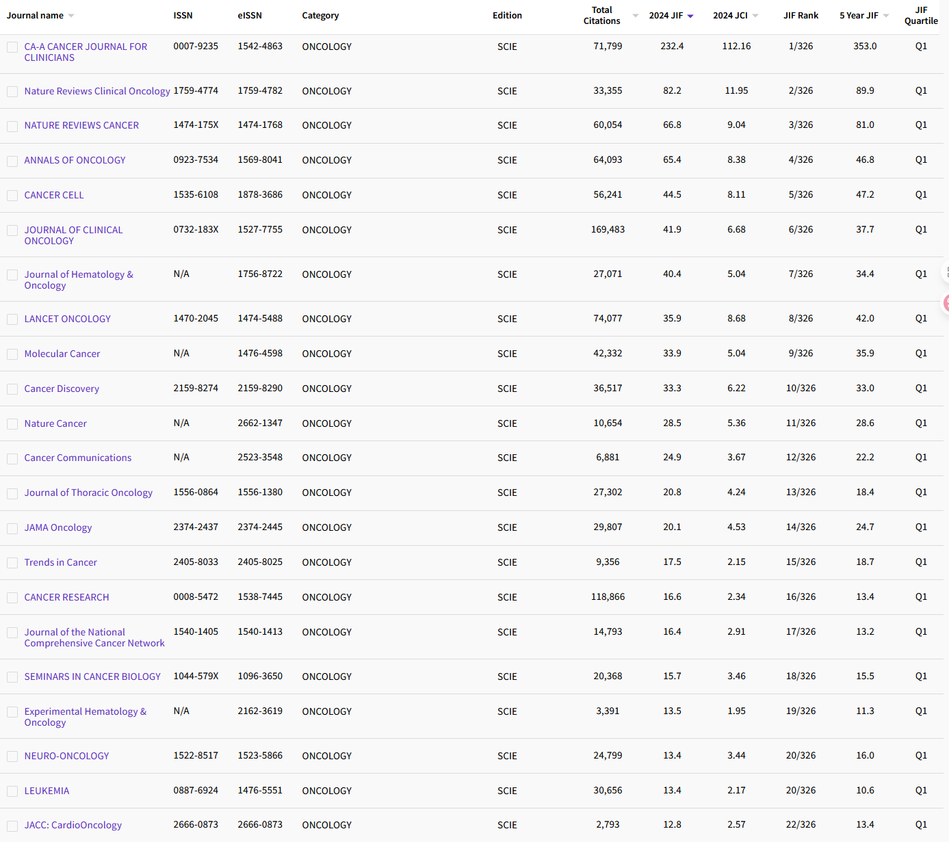Click the 22/326 rank cell
The image size is (949, 842).
[801, 824]
